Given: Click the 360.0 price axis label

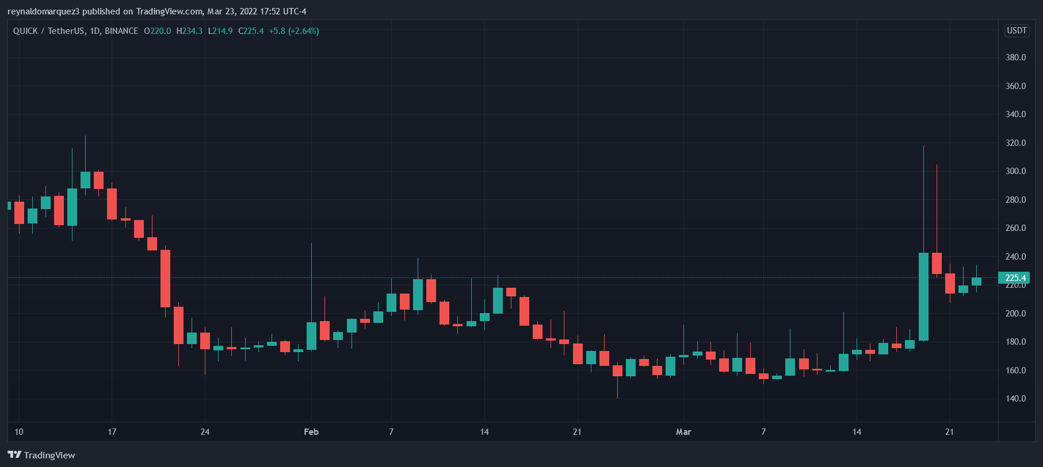Looking at the screenshot, I should [1015, 86].
